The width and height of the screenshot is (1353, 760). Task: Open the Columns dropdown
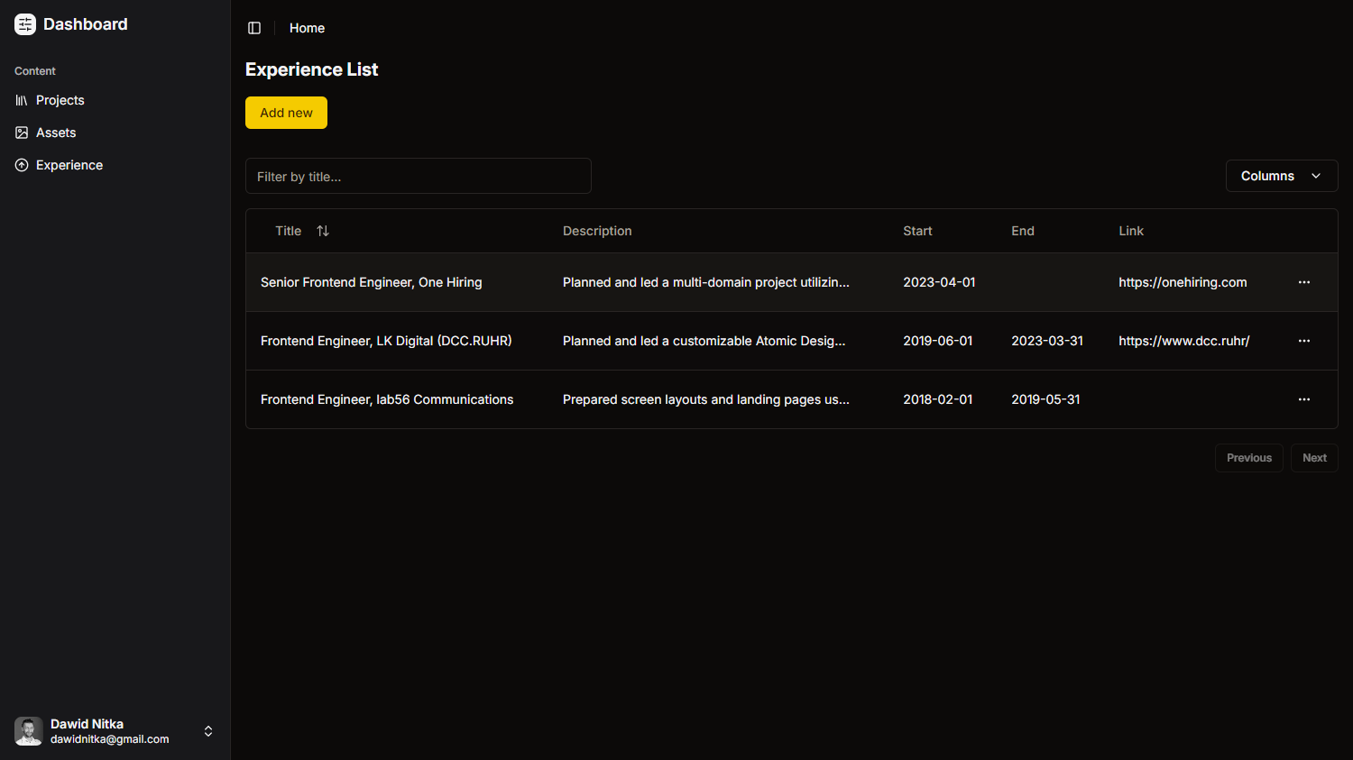pyautogui.click(x=1281, y=176)
